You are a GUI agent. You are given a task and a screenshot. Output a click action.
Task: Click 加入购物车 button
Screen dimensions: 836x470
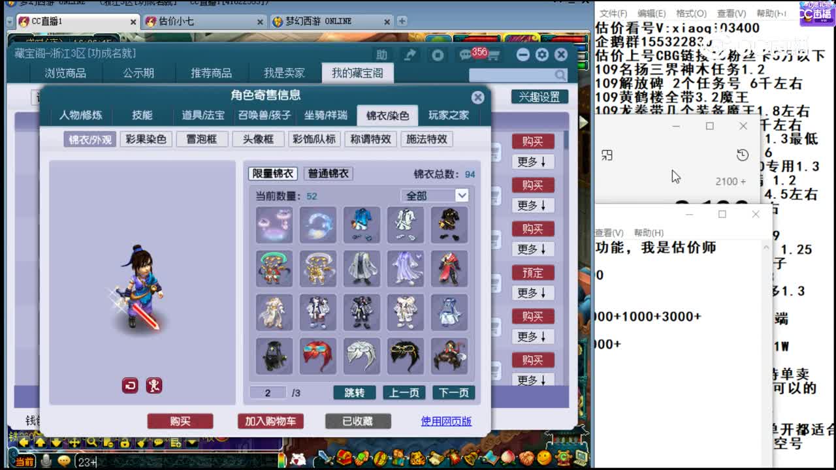[x=270, y=422]
